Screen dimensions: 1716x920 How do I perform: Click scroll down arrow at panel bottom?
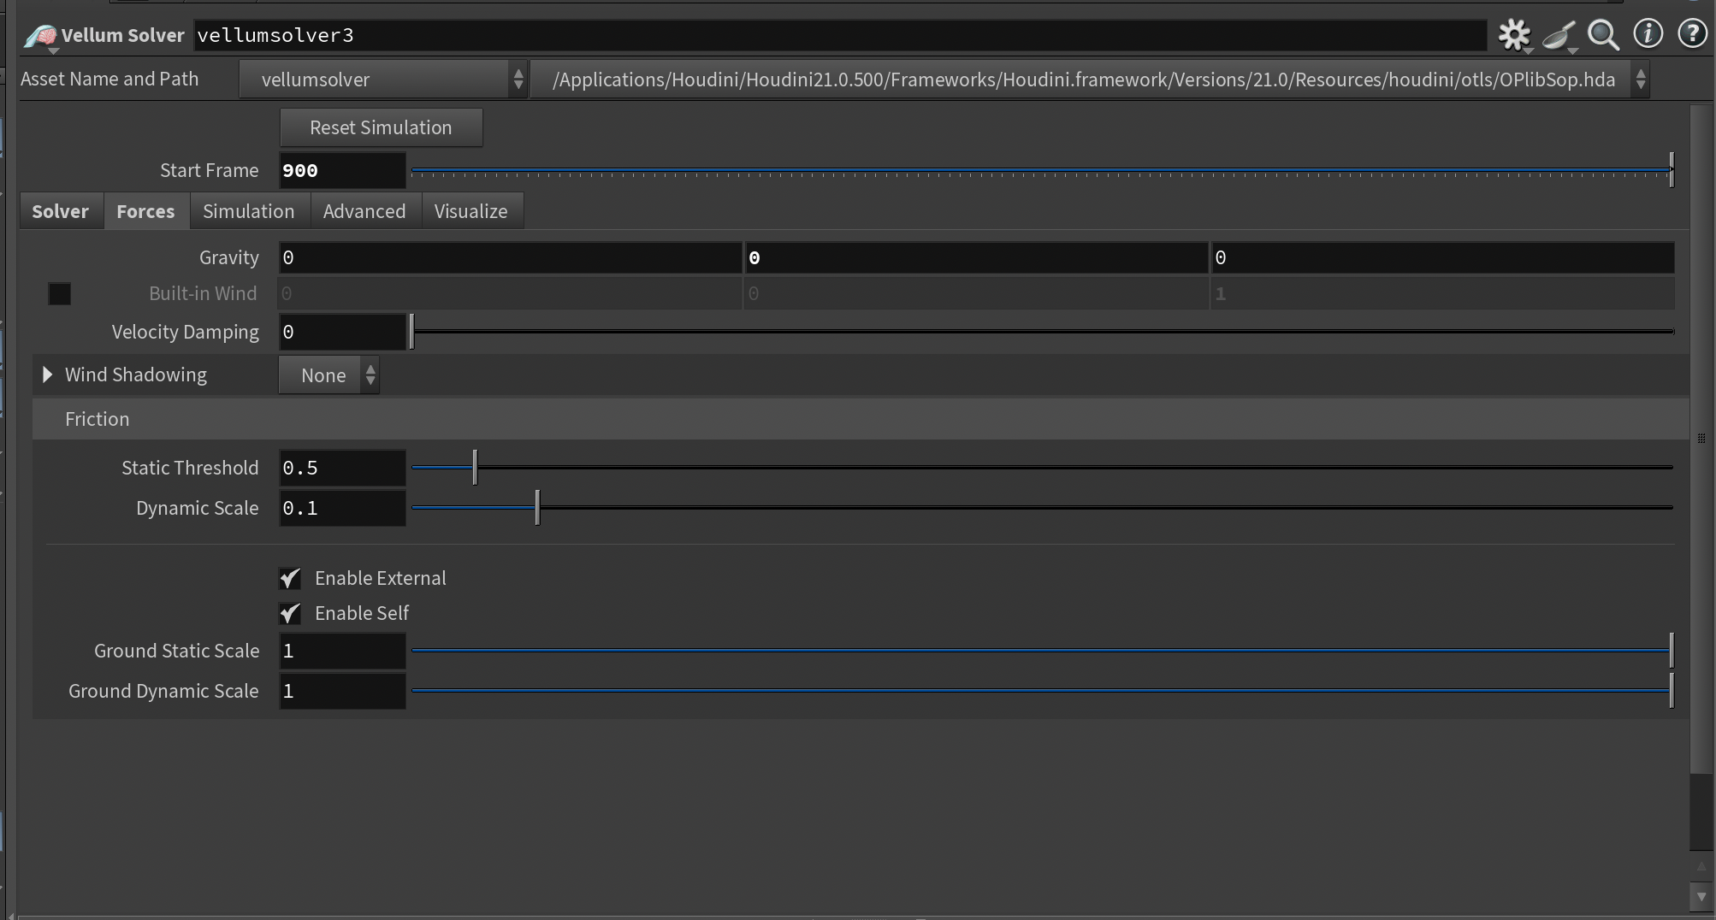tap(1701, 897)
